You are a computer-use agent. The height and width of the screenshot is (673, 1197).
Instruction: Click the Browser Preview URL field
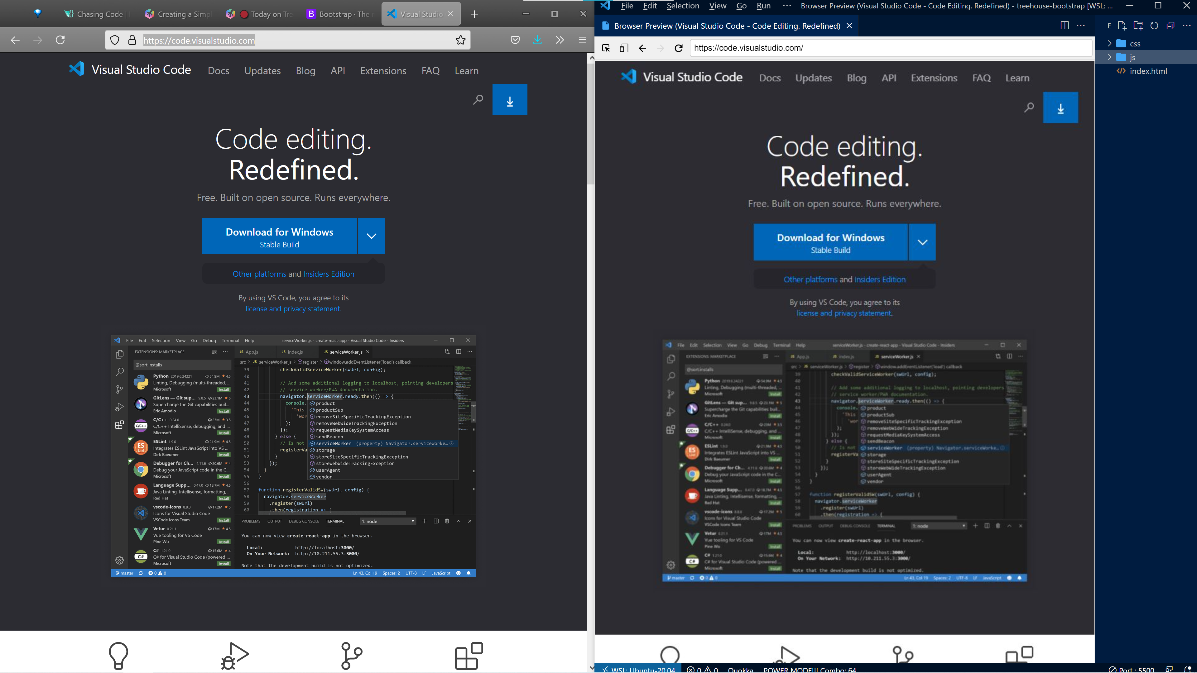coord(891,48)
